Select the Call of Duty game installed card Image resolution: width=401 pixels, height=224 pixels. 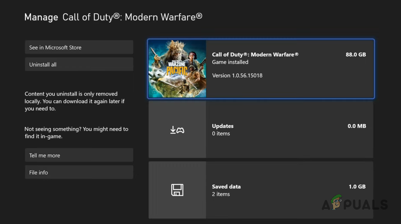261,69
